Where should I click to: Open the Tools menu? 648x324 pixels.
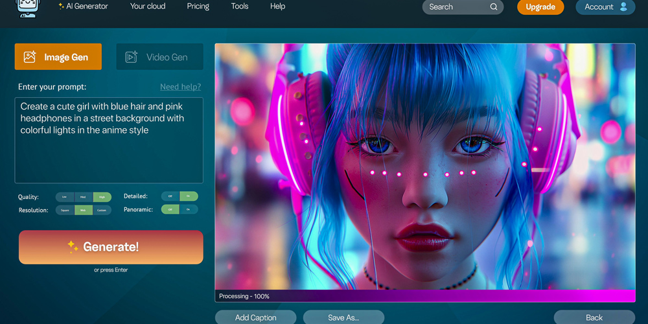click(240, 6)
